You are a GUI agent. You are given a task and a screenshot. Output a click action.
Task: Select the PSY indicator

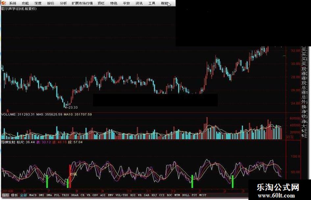coord(194,195)
